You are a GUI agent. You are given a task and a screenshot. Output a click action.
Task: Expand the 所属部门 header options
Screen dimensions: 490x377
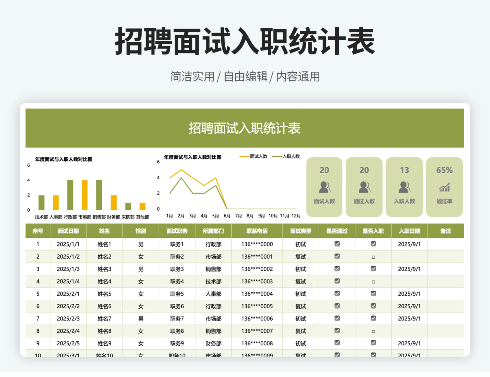pos(213,231)
